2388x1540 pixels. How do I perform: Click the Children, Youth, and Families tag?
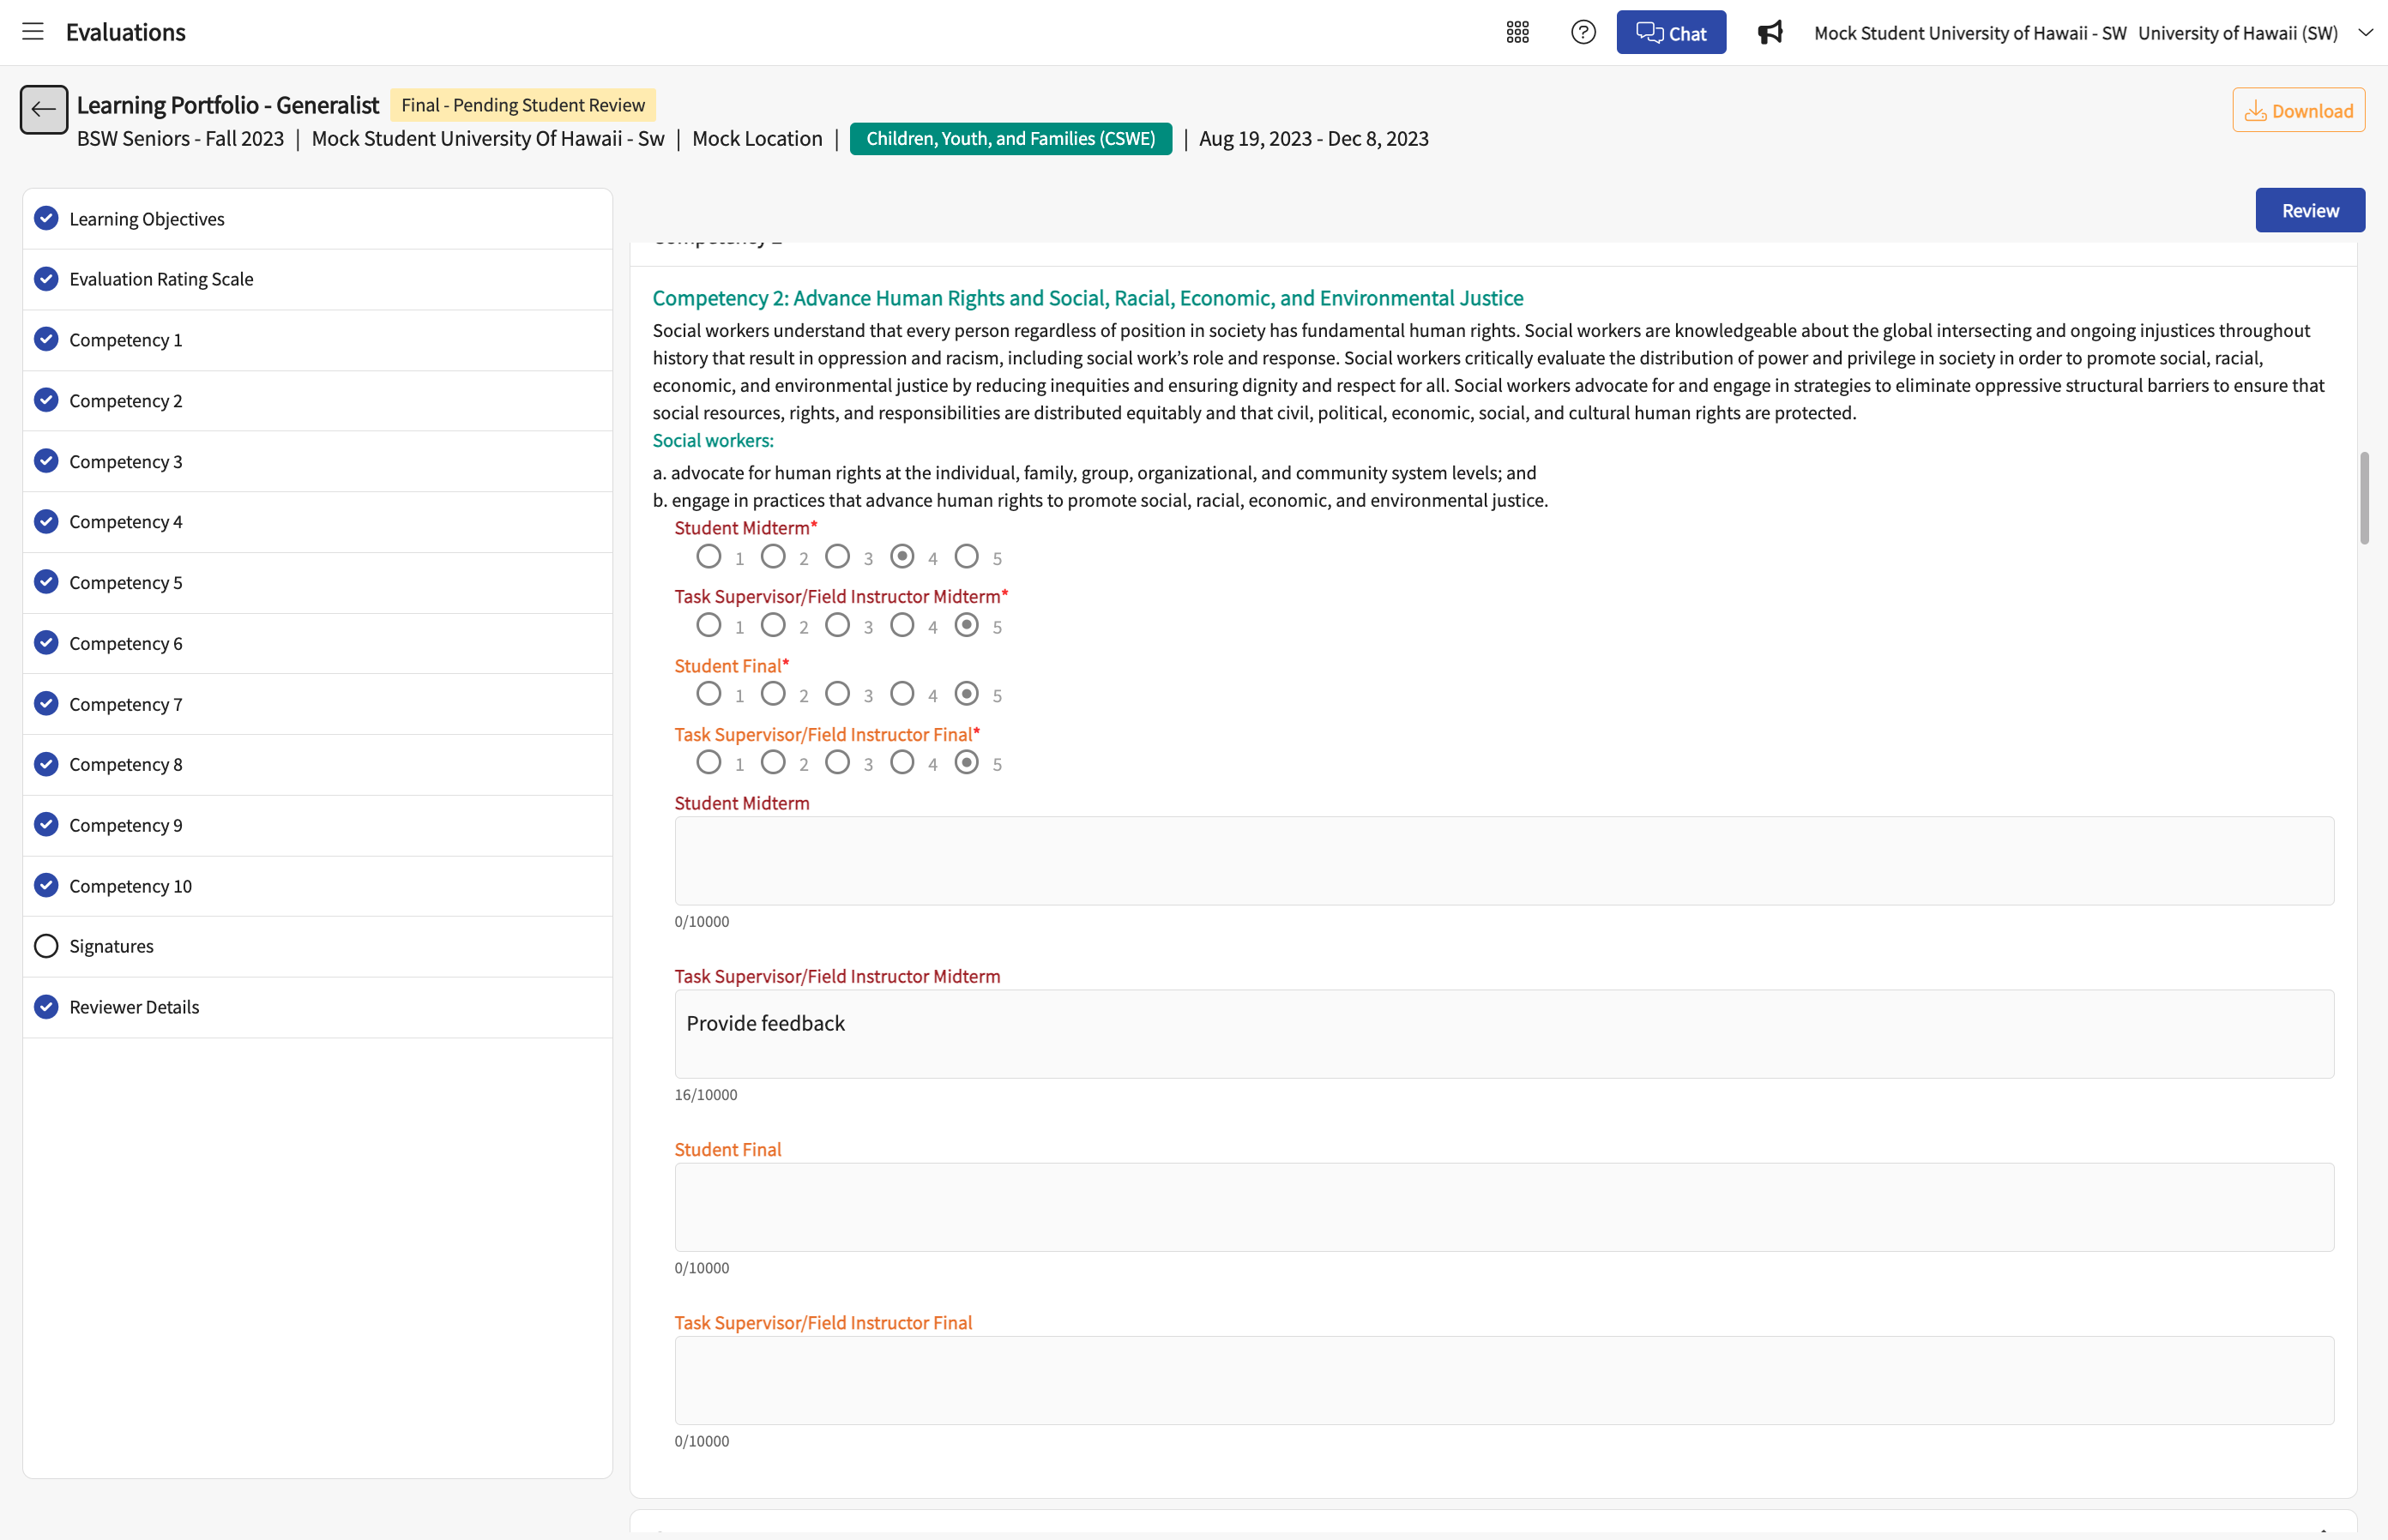[x=1010, y=139]
